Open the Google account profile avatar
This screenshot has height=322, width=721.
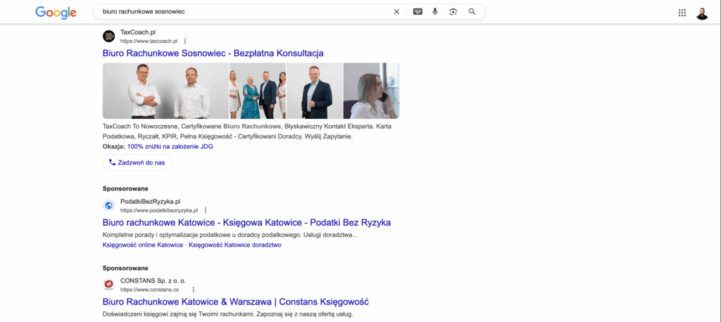click(702, 13)
